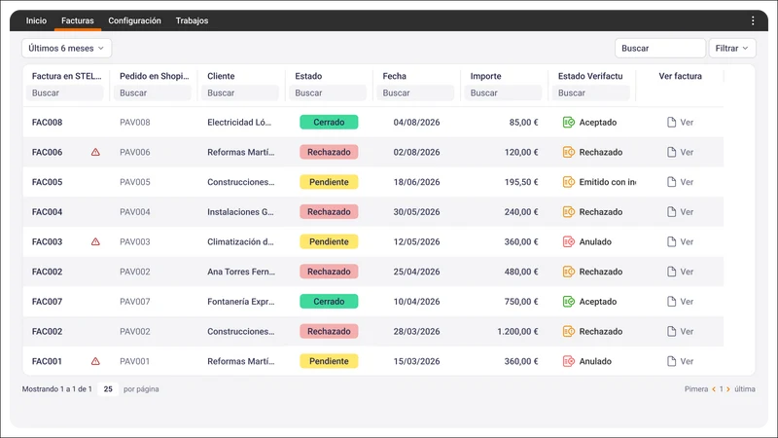Click date 18/06/2026
The image size is (778, 438).
pyautogui.click(x=417, y=182)
